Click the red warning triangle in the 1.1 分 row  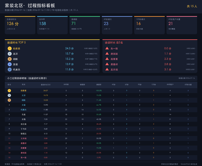(107, 53)
